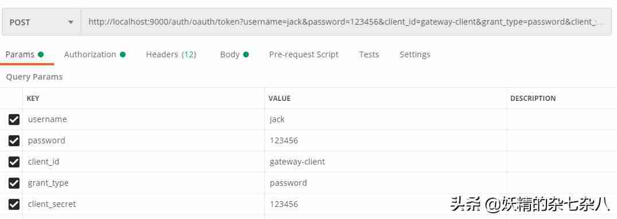617x219 pixels.
Task: Uncheck the grant_type parameter checkbox
Action: coord(14,183)
